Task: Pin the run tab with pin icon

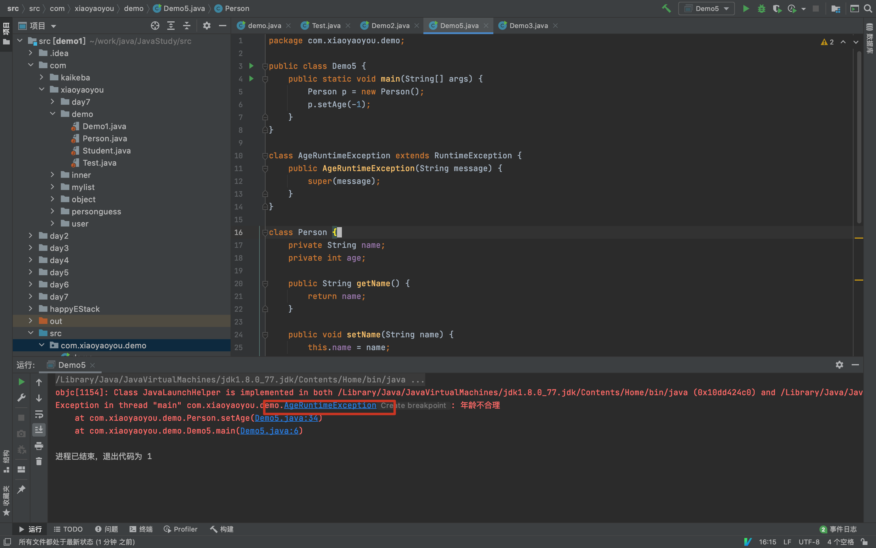Action: click(21, 489)
